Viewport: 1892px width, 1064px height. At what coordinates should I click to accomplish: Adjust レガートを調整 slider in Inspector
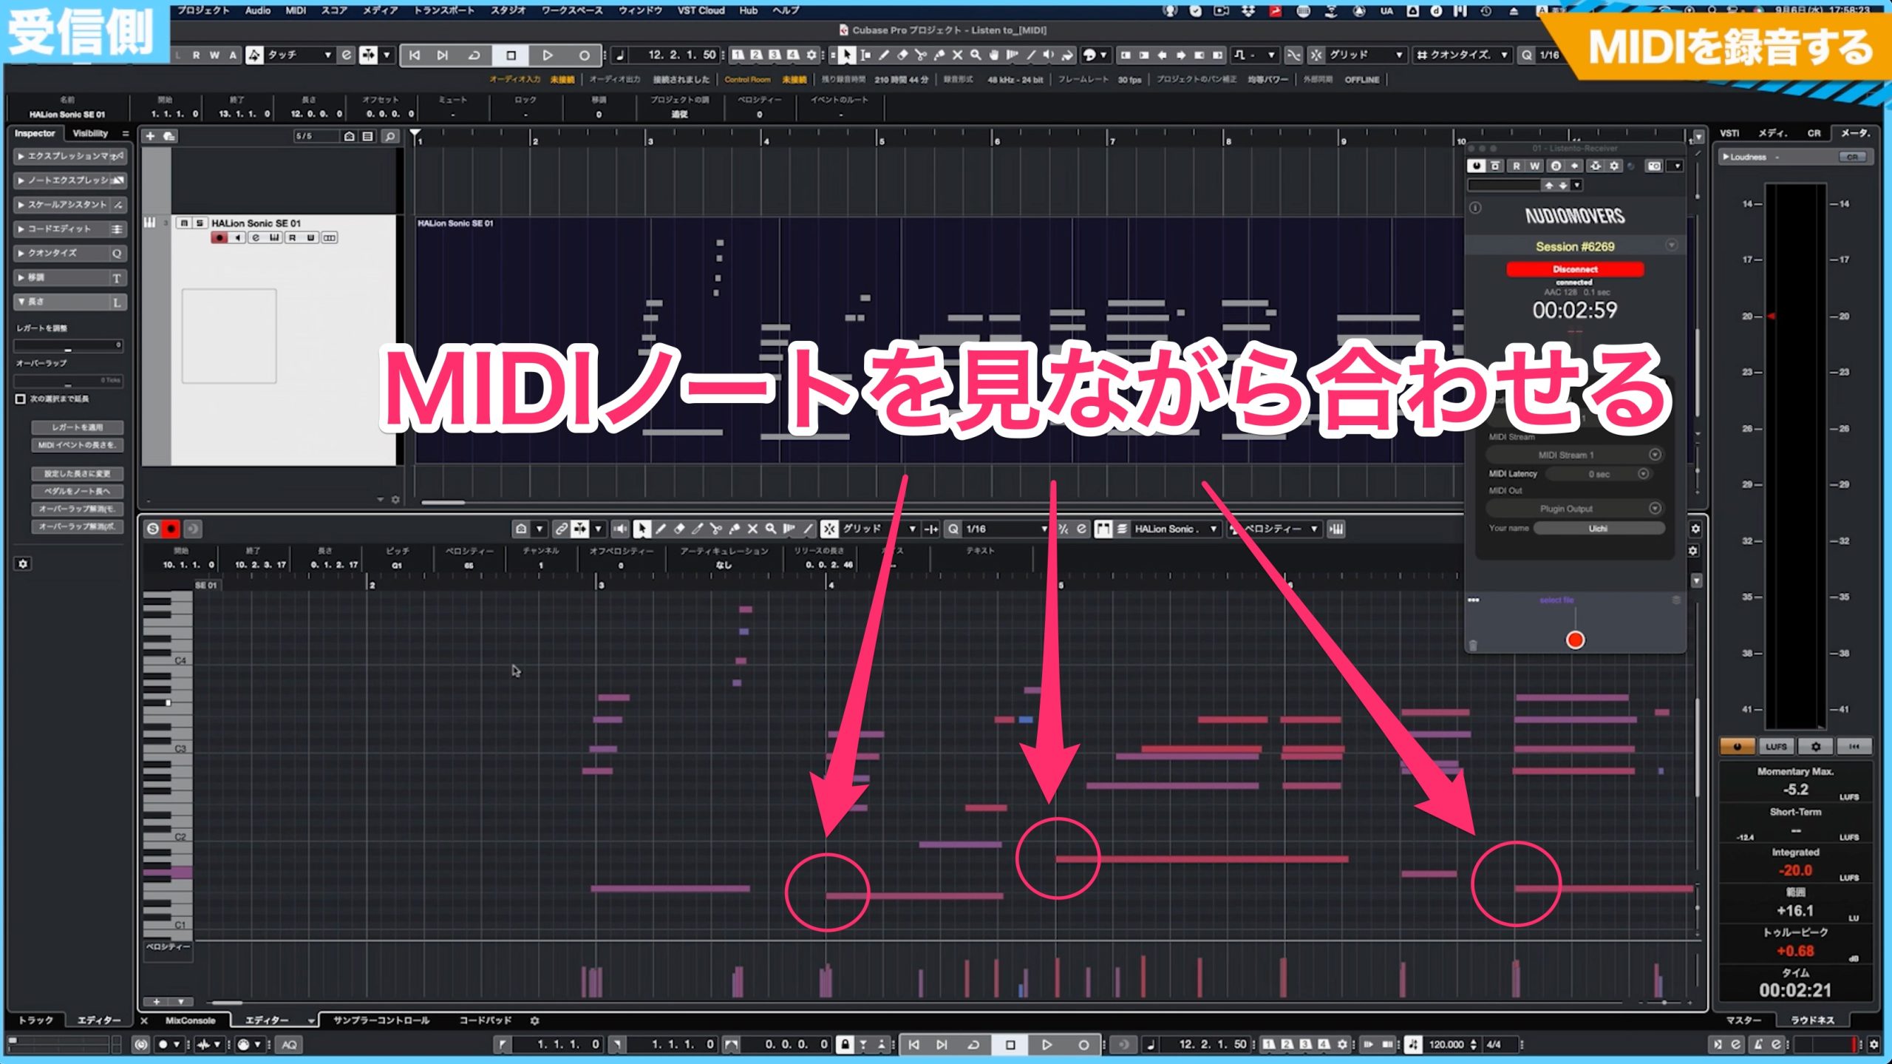point(68,345)
